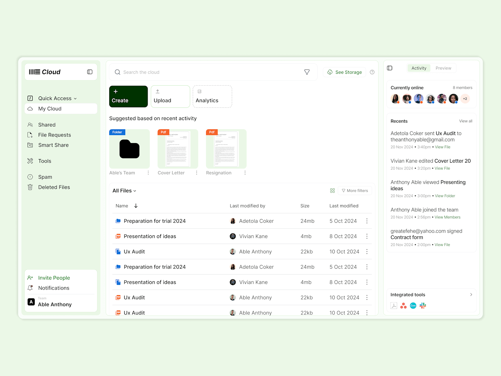Switch to the Preview tab

[443, 68]
